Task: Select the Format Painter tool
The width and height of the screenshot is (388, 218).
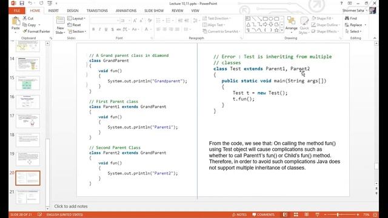Action: pos(36,31)
